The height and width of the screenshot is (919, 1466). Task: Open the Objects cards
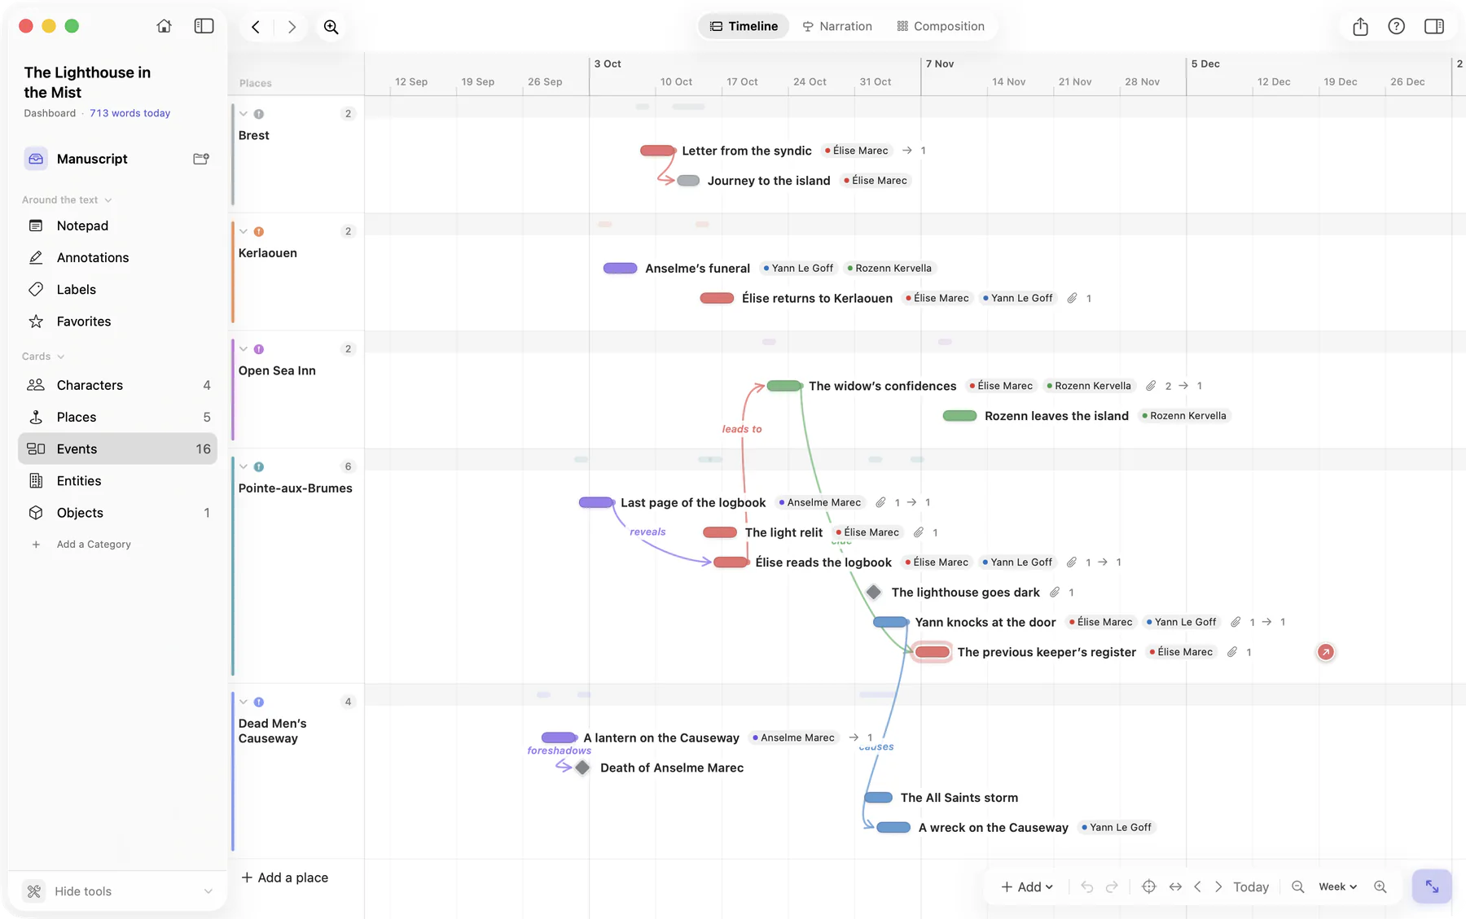point(117,513)
